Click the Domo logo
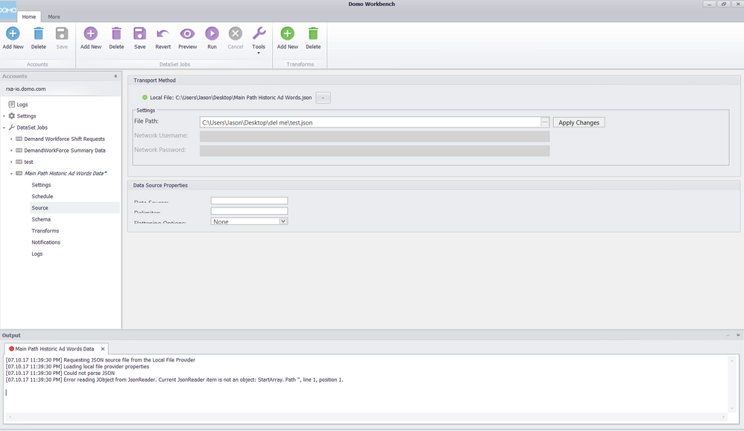 [8, 10]
